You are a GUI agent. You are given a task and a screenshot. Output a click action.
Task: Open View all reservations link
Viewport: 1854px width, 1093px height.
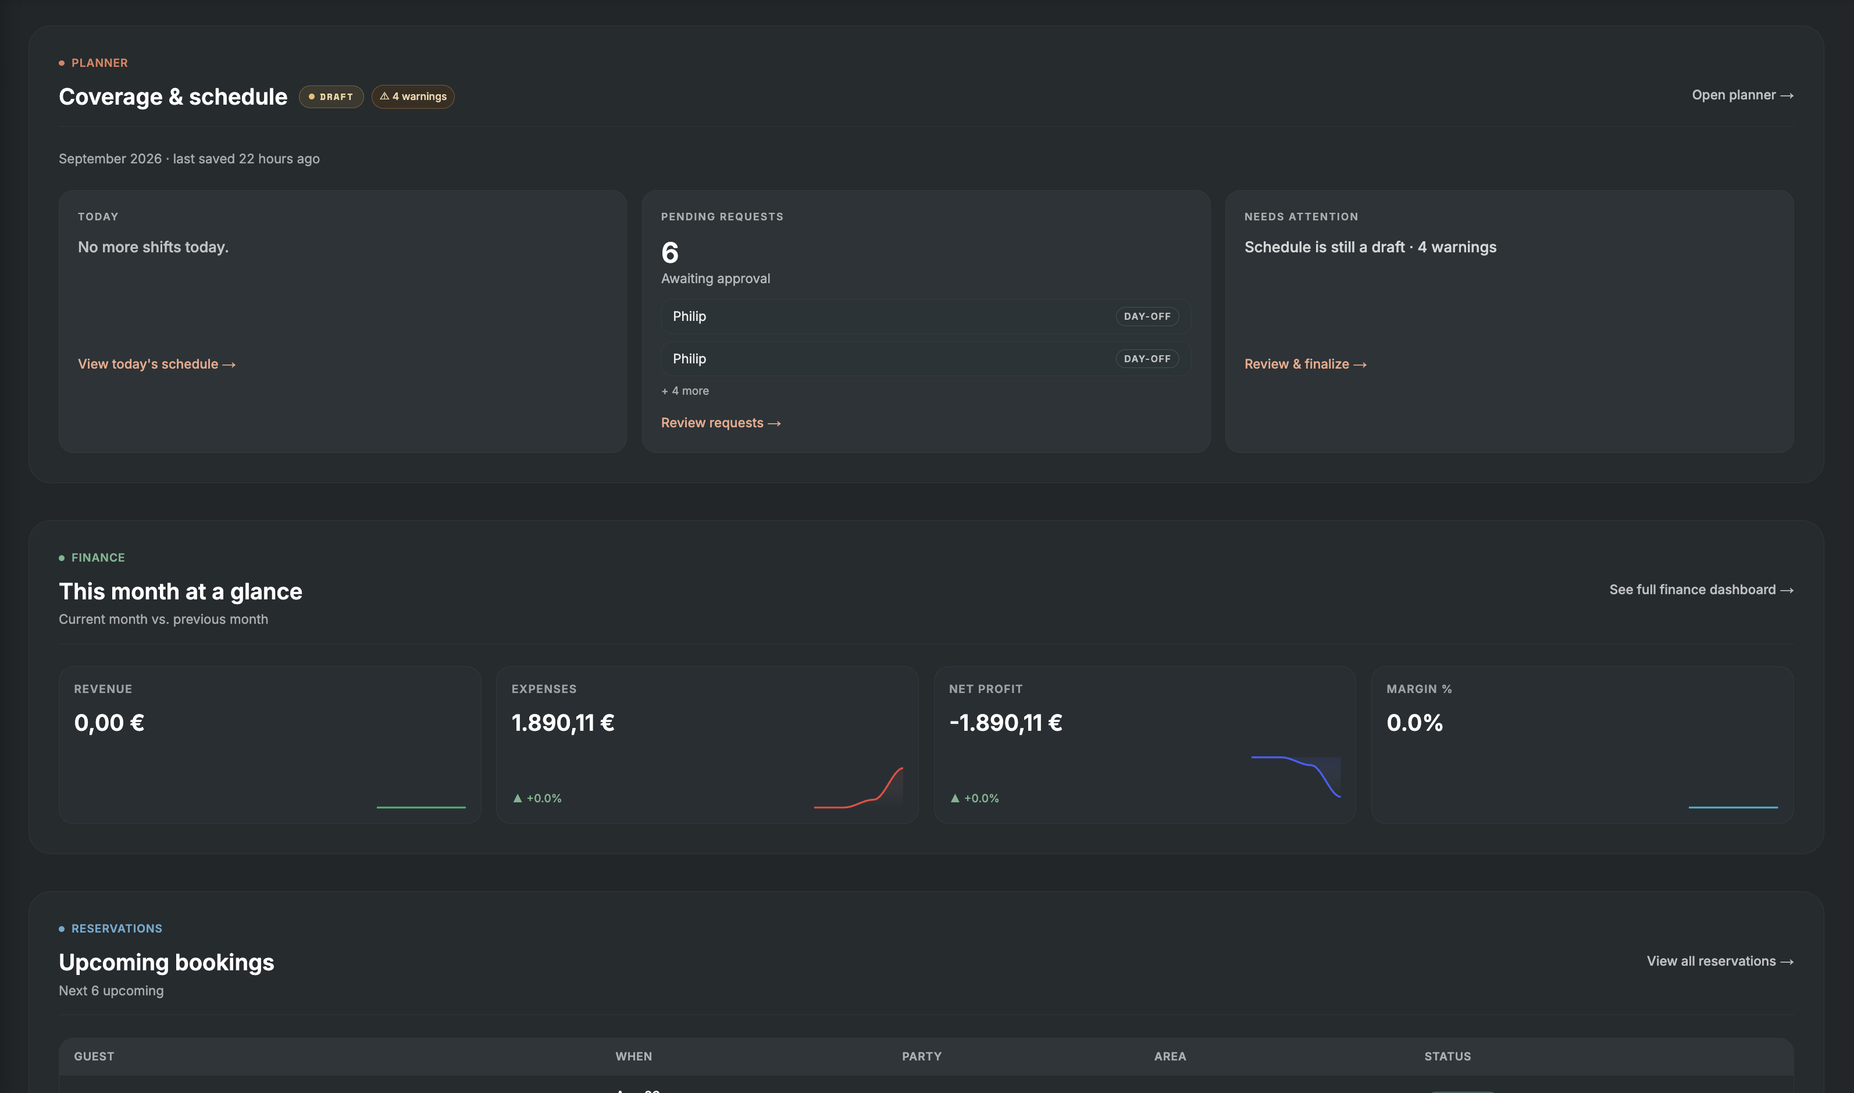click(1720, 961)
